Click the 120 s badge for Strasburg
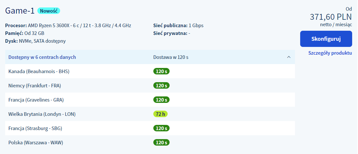Viewport: 358px width, 154px height. pos(161,128)
